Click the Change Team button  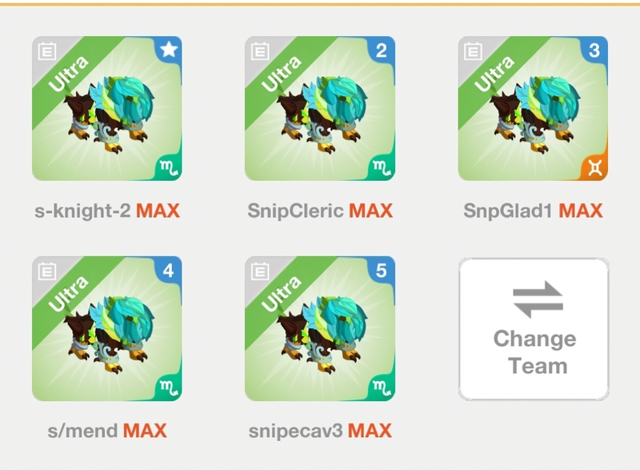(x=534, y=329)
